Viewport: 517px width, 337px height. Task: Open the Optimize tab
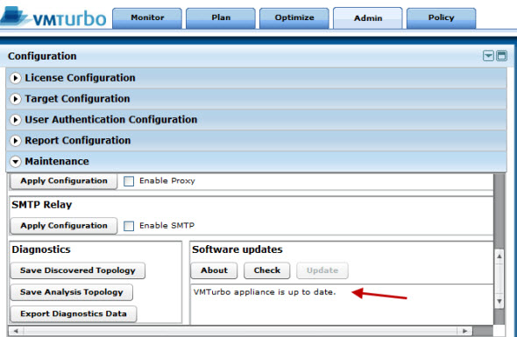click(294, 18)
